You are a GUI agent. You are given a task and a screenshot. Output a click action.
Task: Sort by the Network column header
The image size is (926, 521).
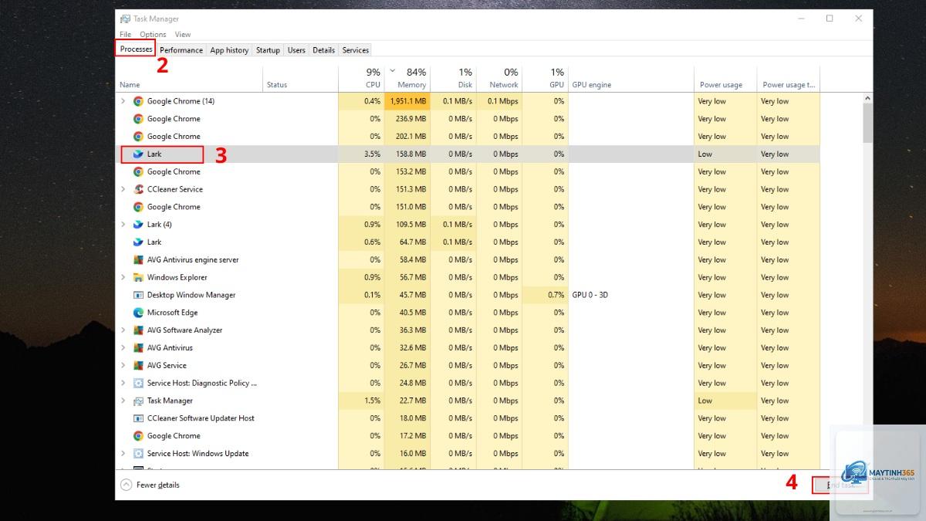(498, 78)
